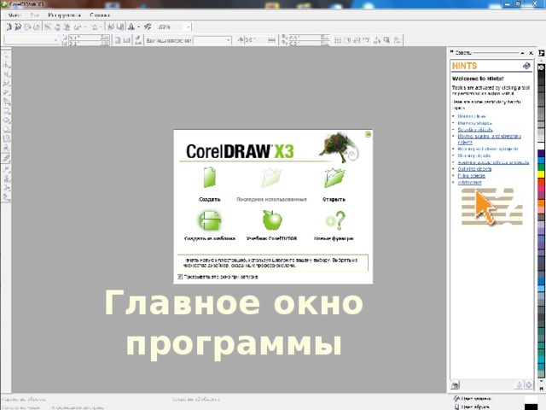Image resolution: width=546 pixels, height=410 pixels.
Task: Select the Interactive Blend tool in the toolbox
Action: coord(6,159)
